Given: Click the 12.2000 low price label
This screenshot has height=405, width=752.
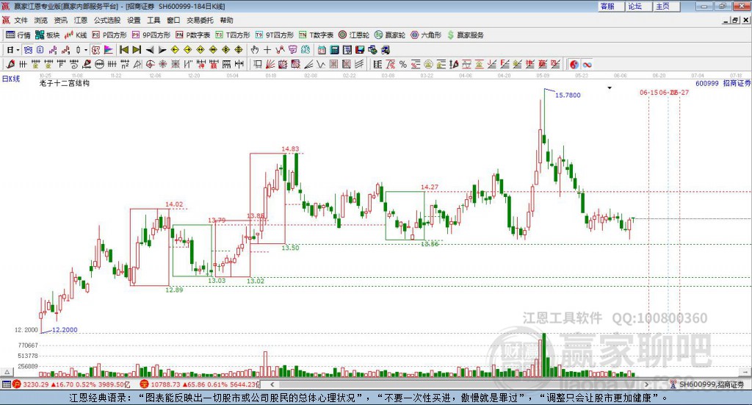Looking at the screenshot, I should [65, 330].
